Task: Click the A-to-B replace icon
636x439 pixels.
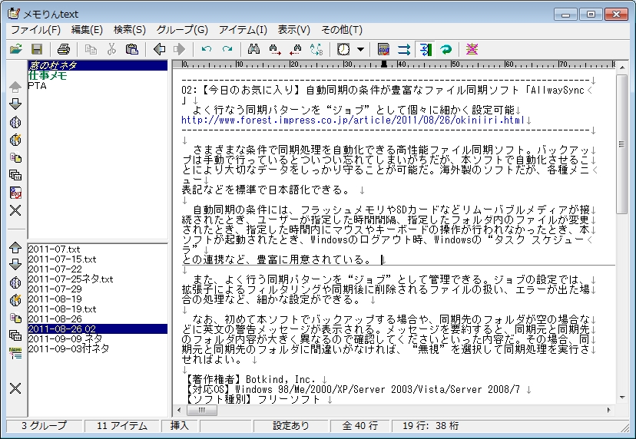Action: 316,49
